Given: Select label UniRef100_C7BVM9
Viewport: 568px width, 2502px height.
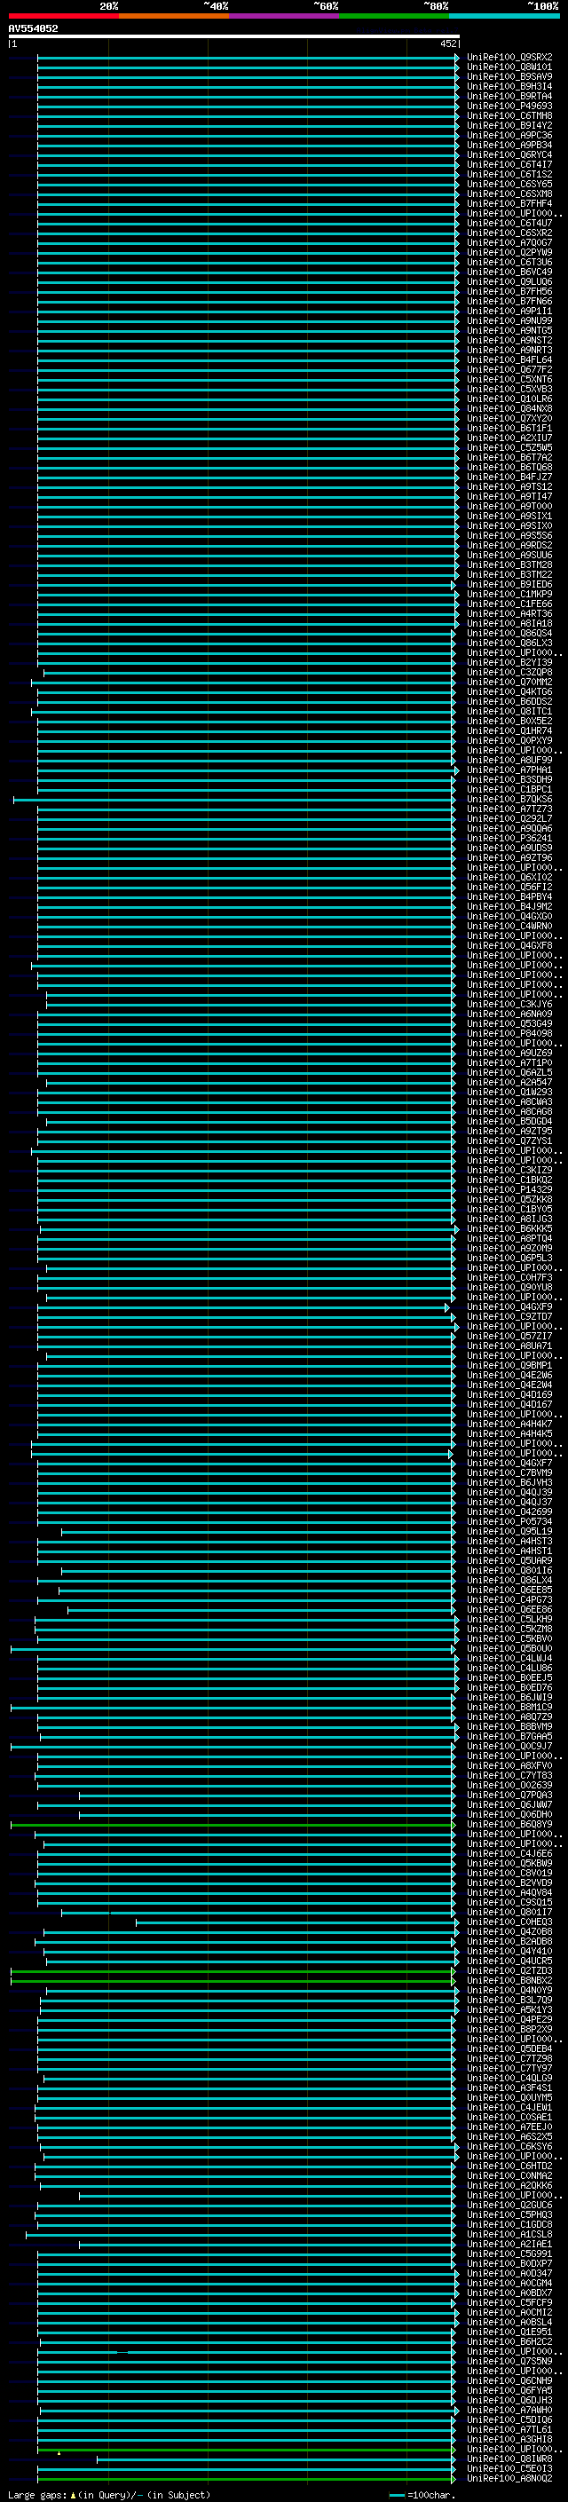Looking at the screenshot, I should (509, 1473).
